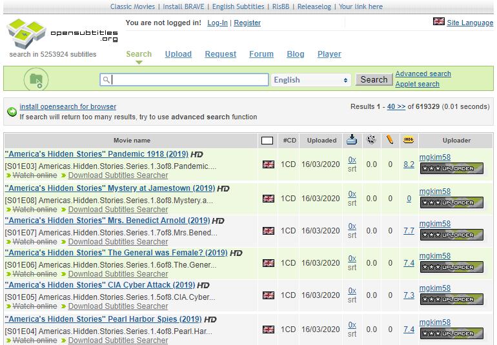Click the Search button
This screenshot has height=345, width=497.
tap(374, 79)
